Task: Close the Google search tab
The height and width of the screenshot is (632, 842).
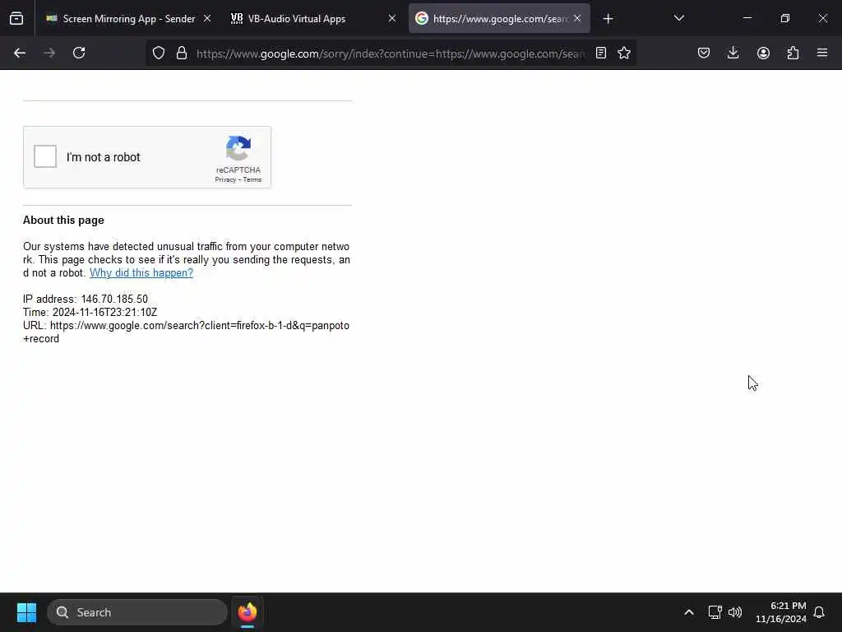Action: point(577,19)
